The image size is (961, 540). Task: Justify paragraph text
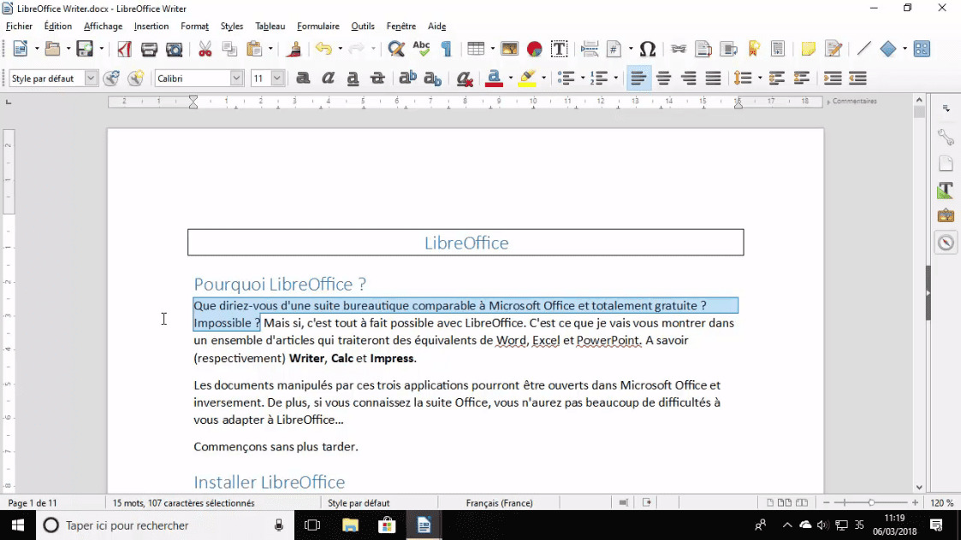[713, 79]
